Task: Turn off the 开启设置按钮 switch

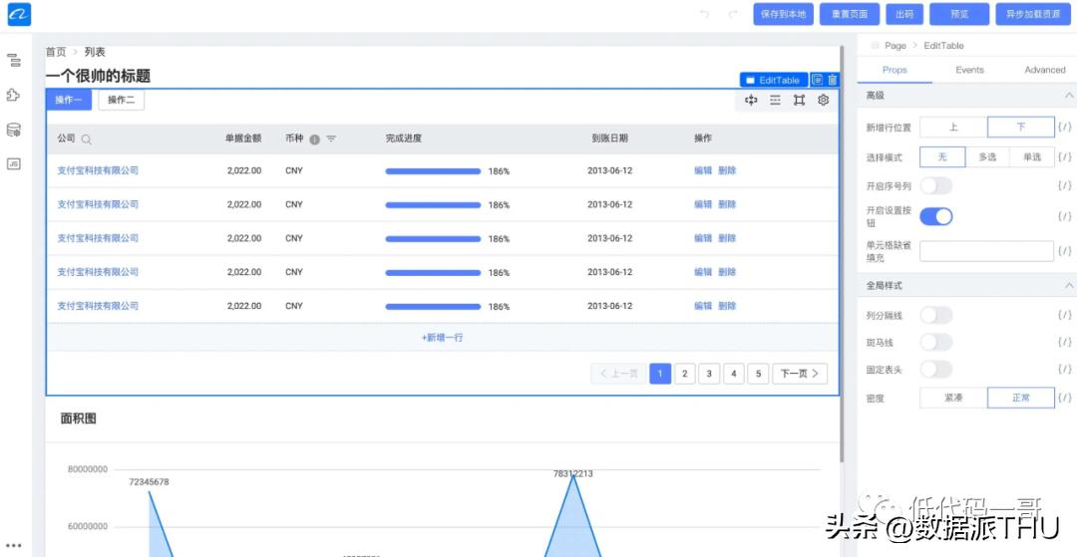Action: pyautogui.click(x=935, y=216)
